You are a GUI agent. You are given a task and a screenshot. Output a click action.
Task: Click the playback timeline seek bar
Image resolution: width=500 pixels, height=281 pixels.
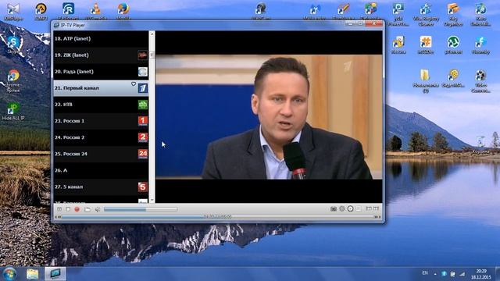tap(217, 217)
